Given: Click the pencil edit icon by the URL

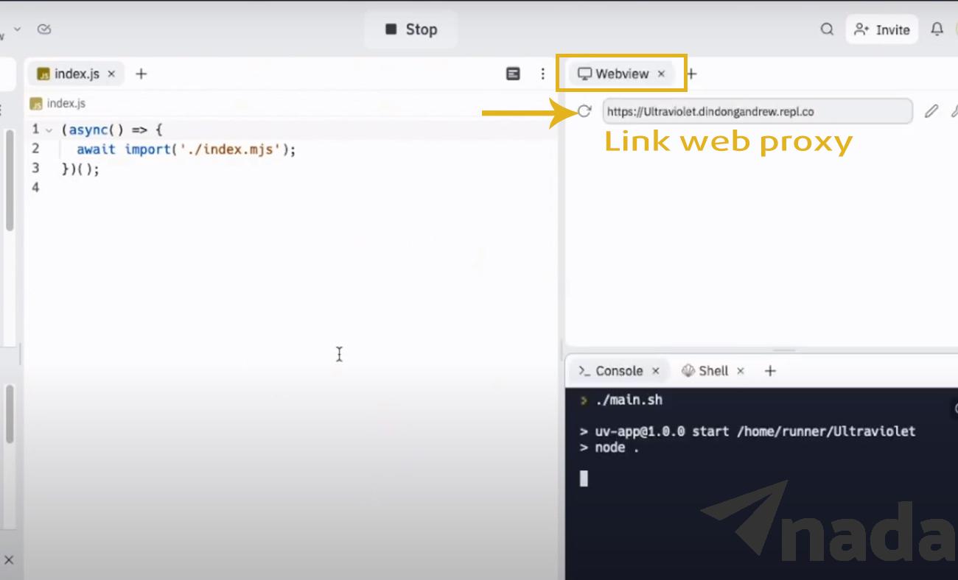Looking at the screenshot, I should pyautogui.click(x=931, y=111).
